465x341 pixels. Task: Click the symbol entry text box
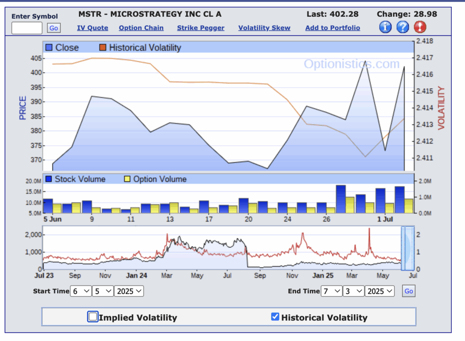27,28
